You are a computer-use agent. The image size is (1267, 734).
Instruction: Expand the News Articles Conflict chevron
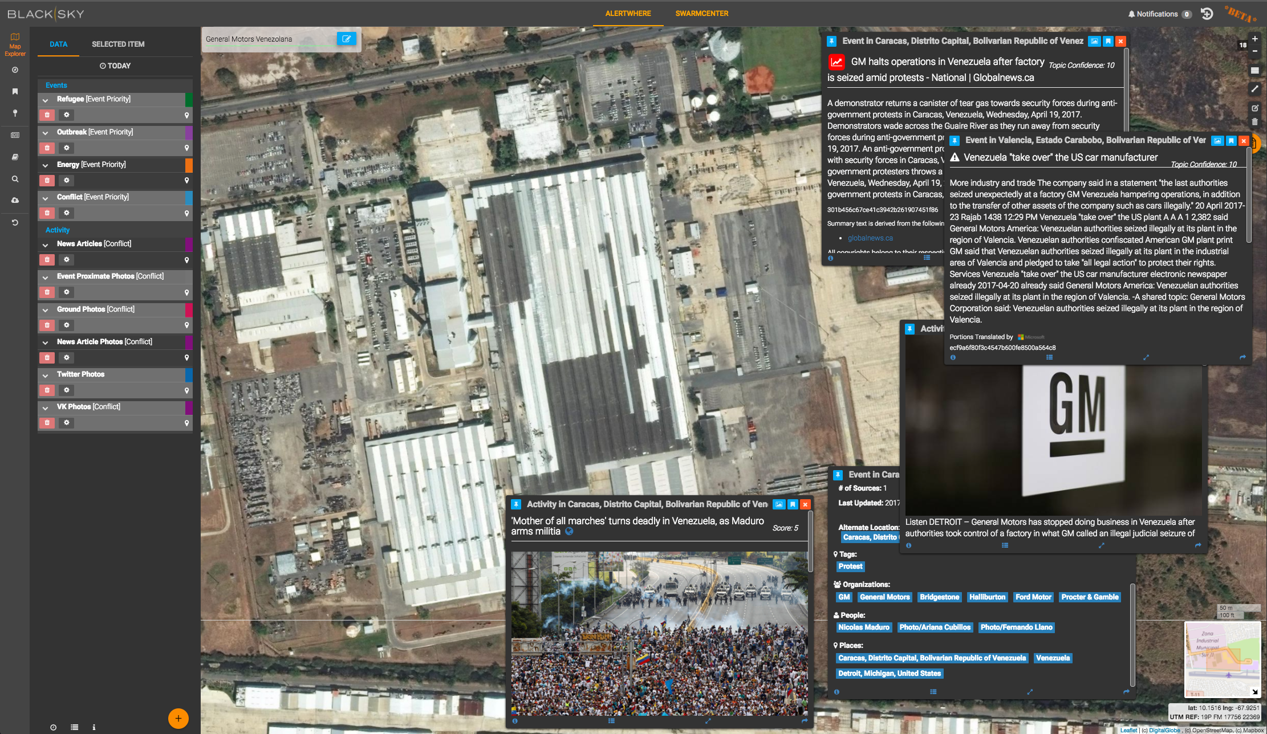[x=45, y=244]
